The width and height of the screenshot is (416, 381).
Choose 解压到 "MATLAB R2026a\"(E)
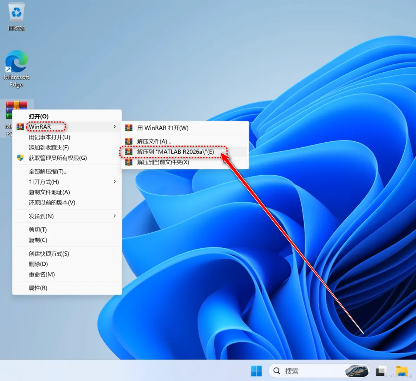point(185,152)
